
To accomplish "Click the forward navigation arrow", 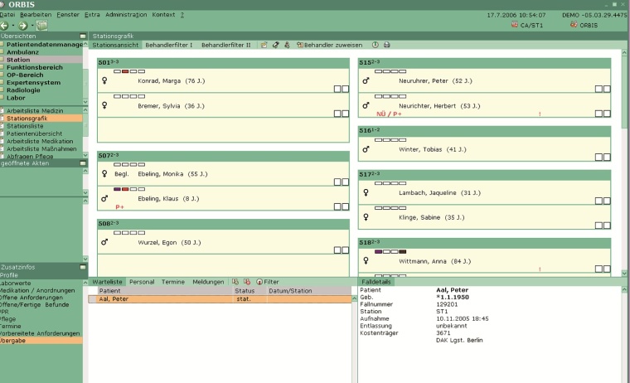I will pyautogui.click(x=24, y=26).
